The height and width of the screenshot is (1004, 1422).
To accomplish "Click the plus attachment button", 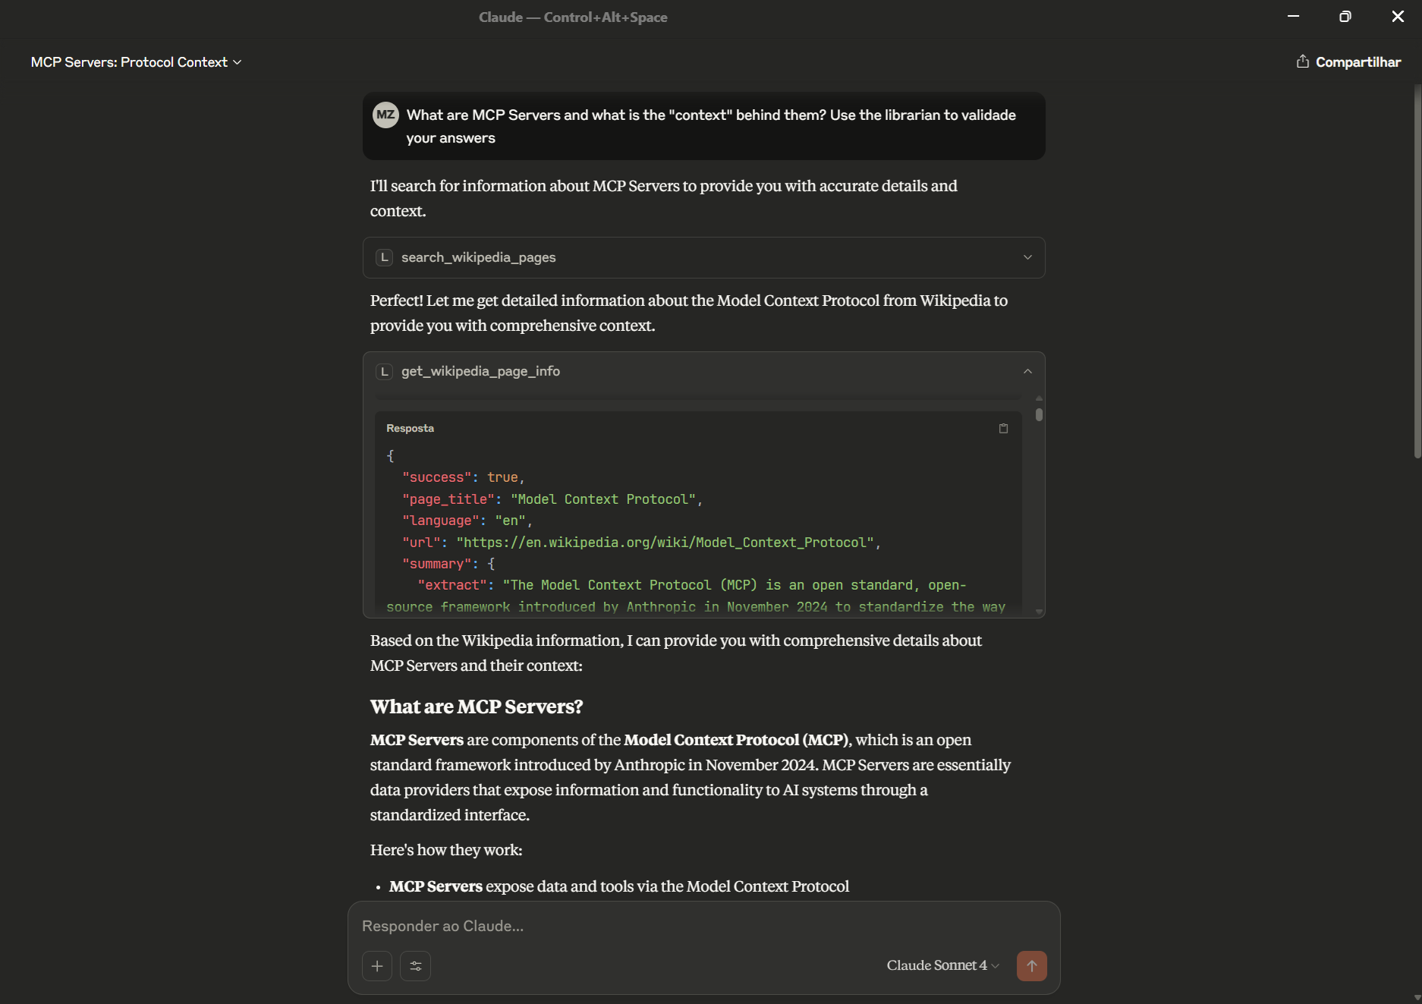I will [377, 966].
